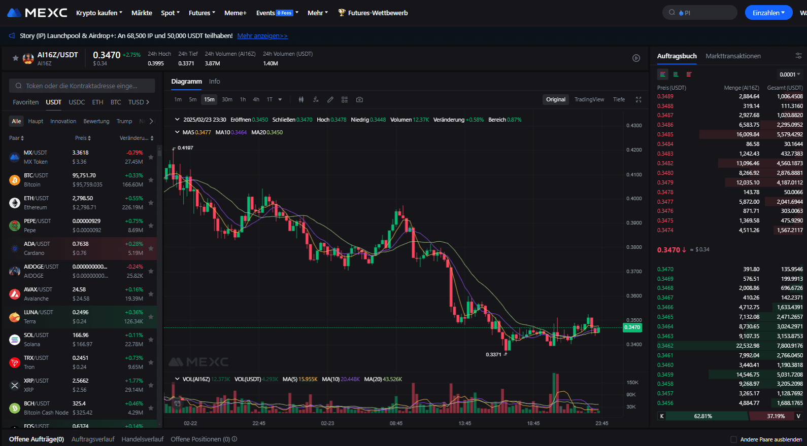
Task: Open the Märkte menu item
Action: 142,13
